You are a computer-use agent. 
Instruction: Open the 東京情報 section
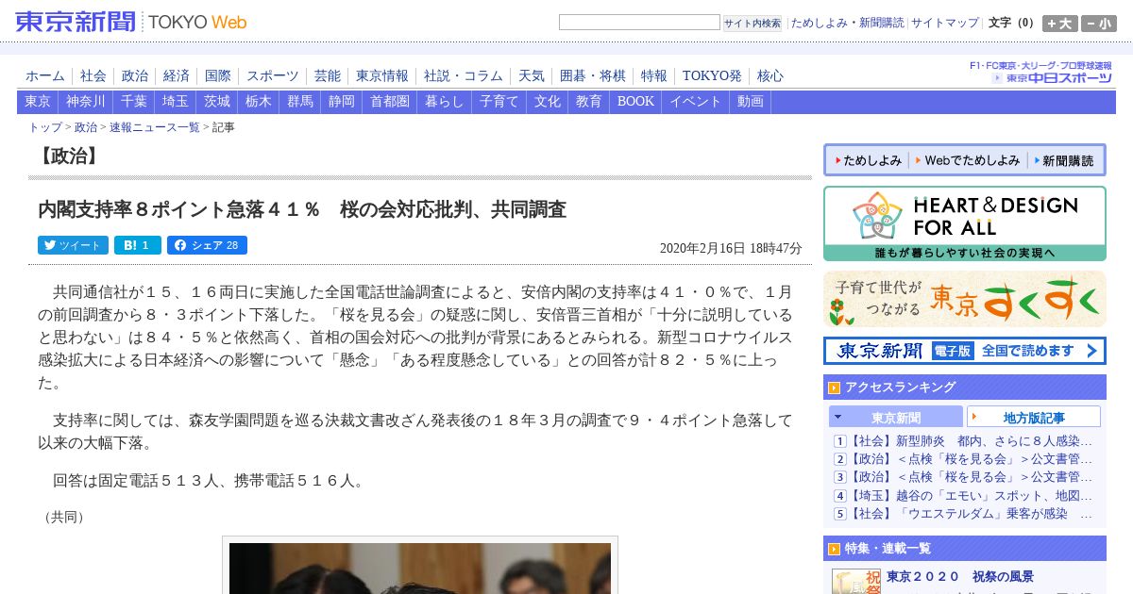[382, 75]
